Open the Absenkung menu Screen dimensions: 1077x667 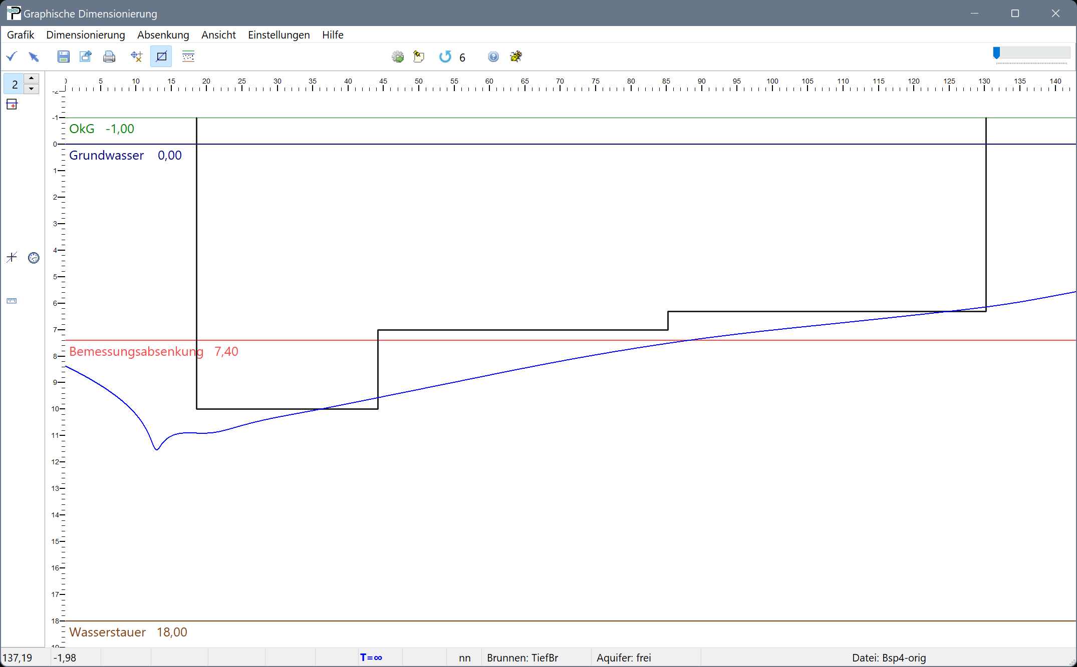163,35
